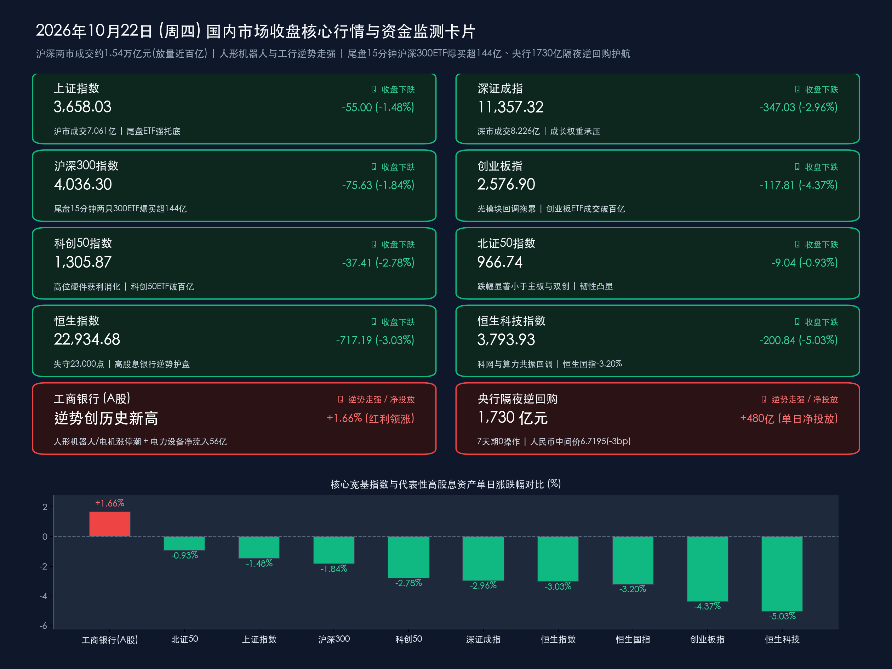Click the status icon on the 沪深300指数 card
Screen dimensions: 892x669
point(373,167)
